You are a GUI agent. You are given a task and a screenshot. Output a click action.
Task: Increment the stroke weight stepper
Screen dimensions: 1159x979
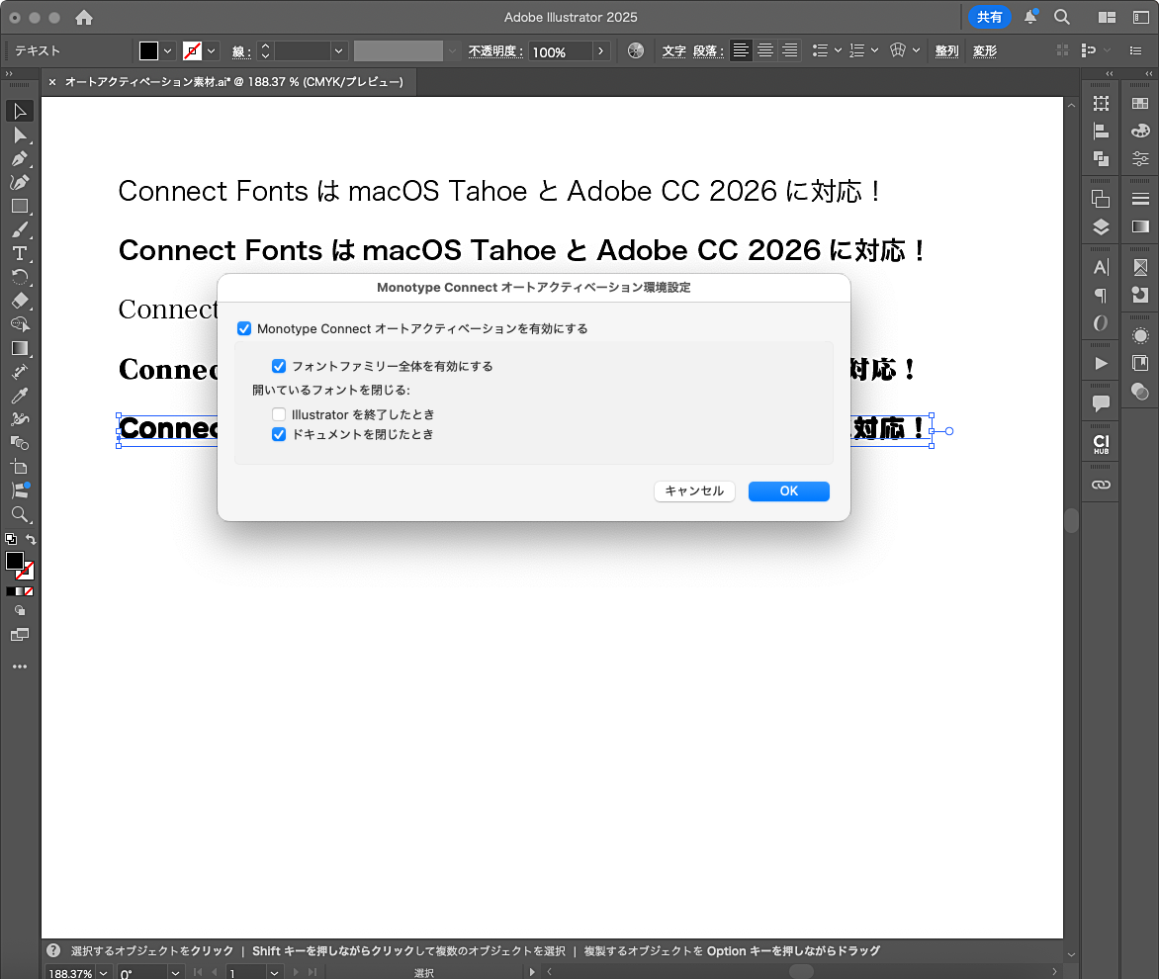pyautogui.click(x=265, y=45)
